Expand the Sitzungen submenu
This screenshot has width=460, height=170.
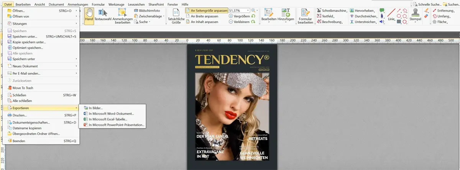42,24
